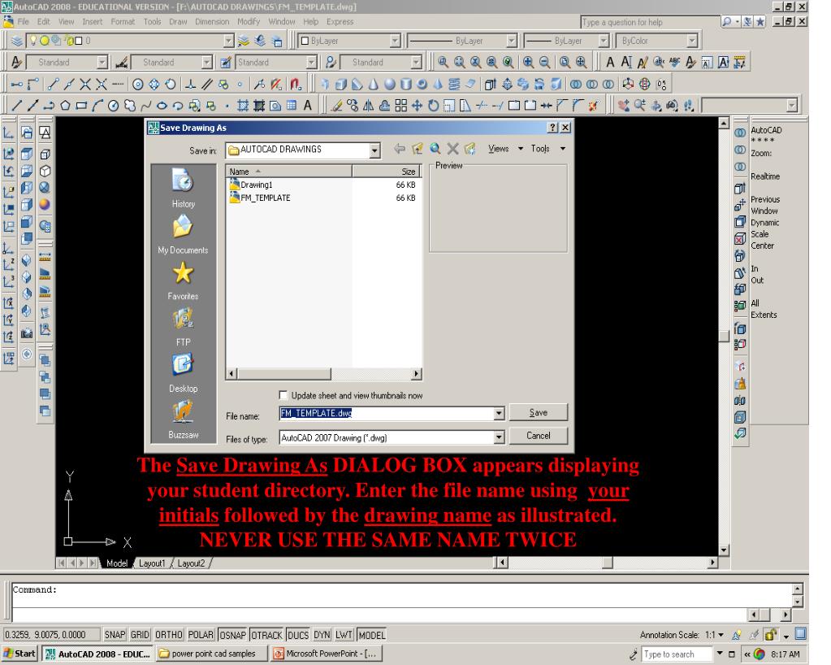Click the dialog's Back arrow icon
The height and width of the screenshot is (665, 831).
400,149
